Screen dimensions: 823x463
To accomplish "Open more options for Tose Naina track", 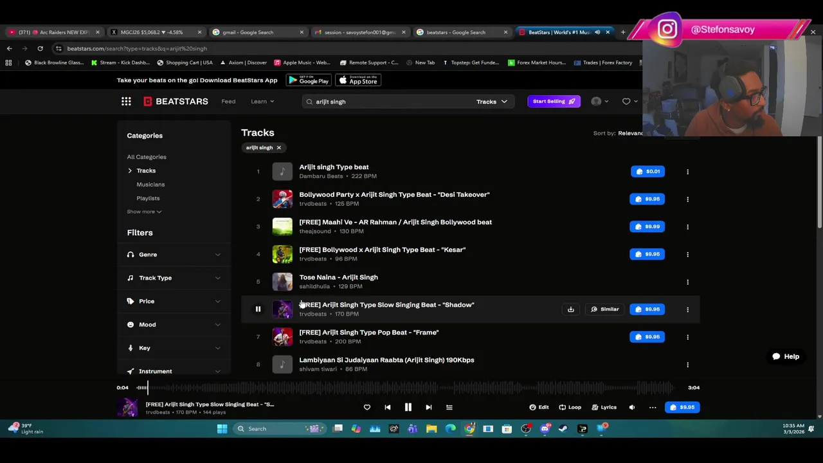I will tap(687, 282).
